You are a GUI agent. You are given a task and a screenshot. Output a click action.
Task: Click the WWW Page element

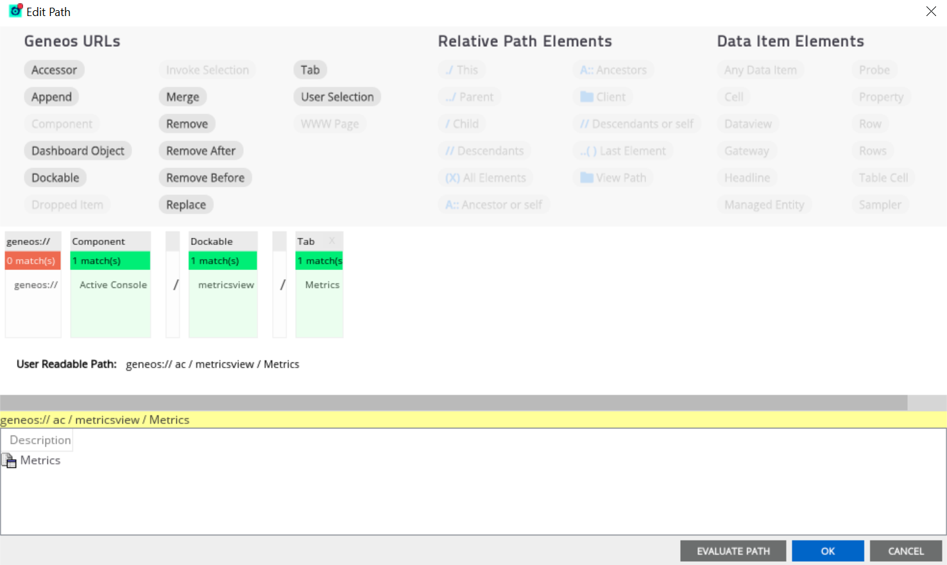coord(330,124)
